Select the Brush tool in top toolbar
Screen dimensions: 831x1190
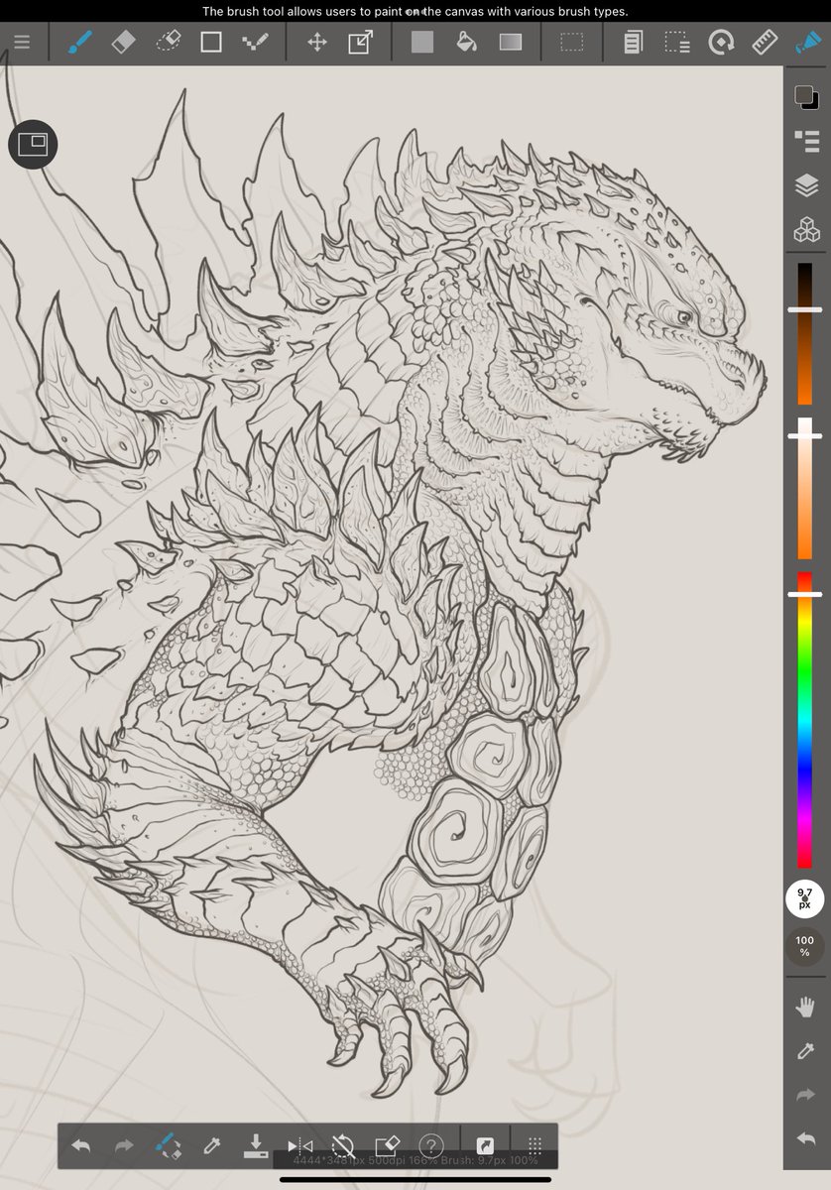[79, 43]
